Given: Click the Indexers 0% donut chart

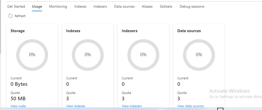Looking at the screenshot, I should [143, 55].
